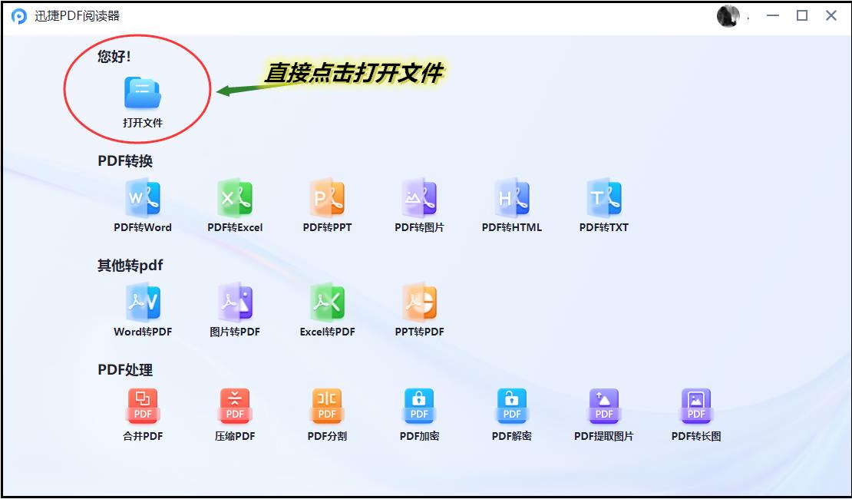The height and width of the screenshot is (499, 852).
Task: Choose the PPT转PDF tool
Action: tap(420, 302)
